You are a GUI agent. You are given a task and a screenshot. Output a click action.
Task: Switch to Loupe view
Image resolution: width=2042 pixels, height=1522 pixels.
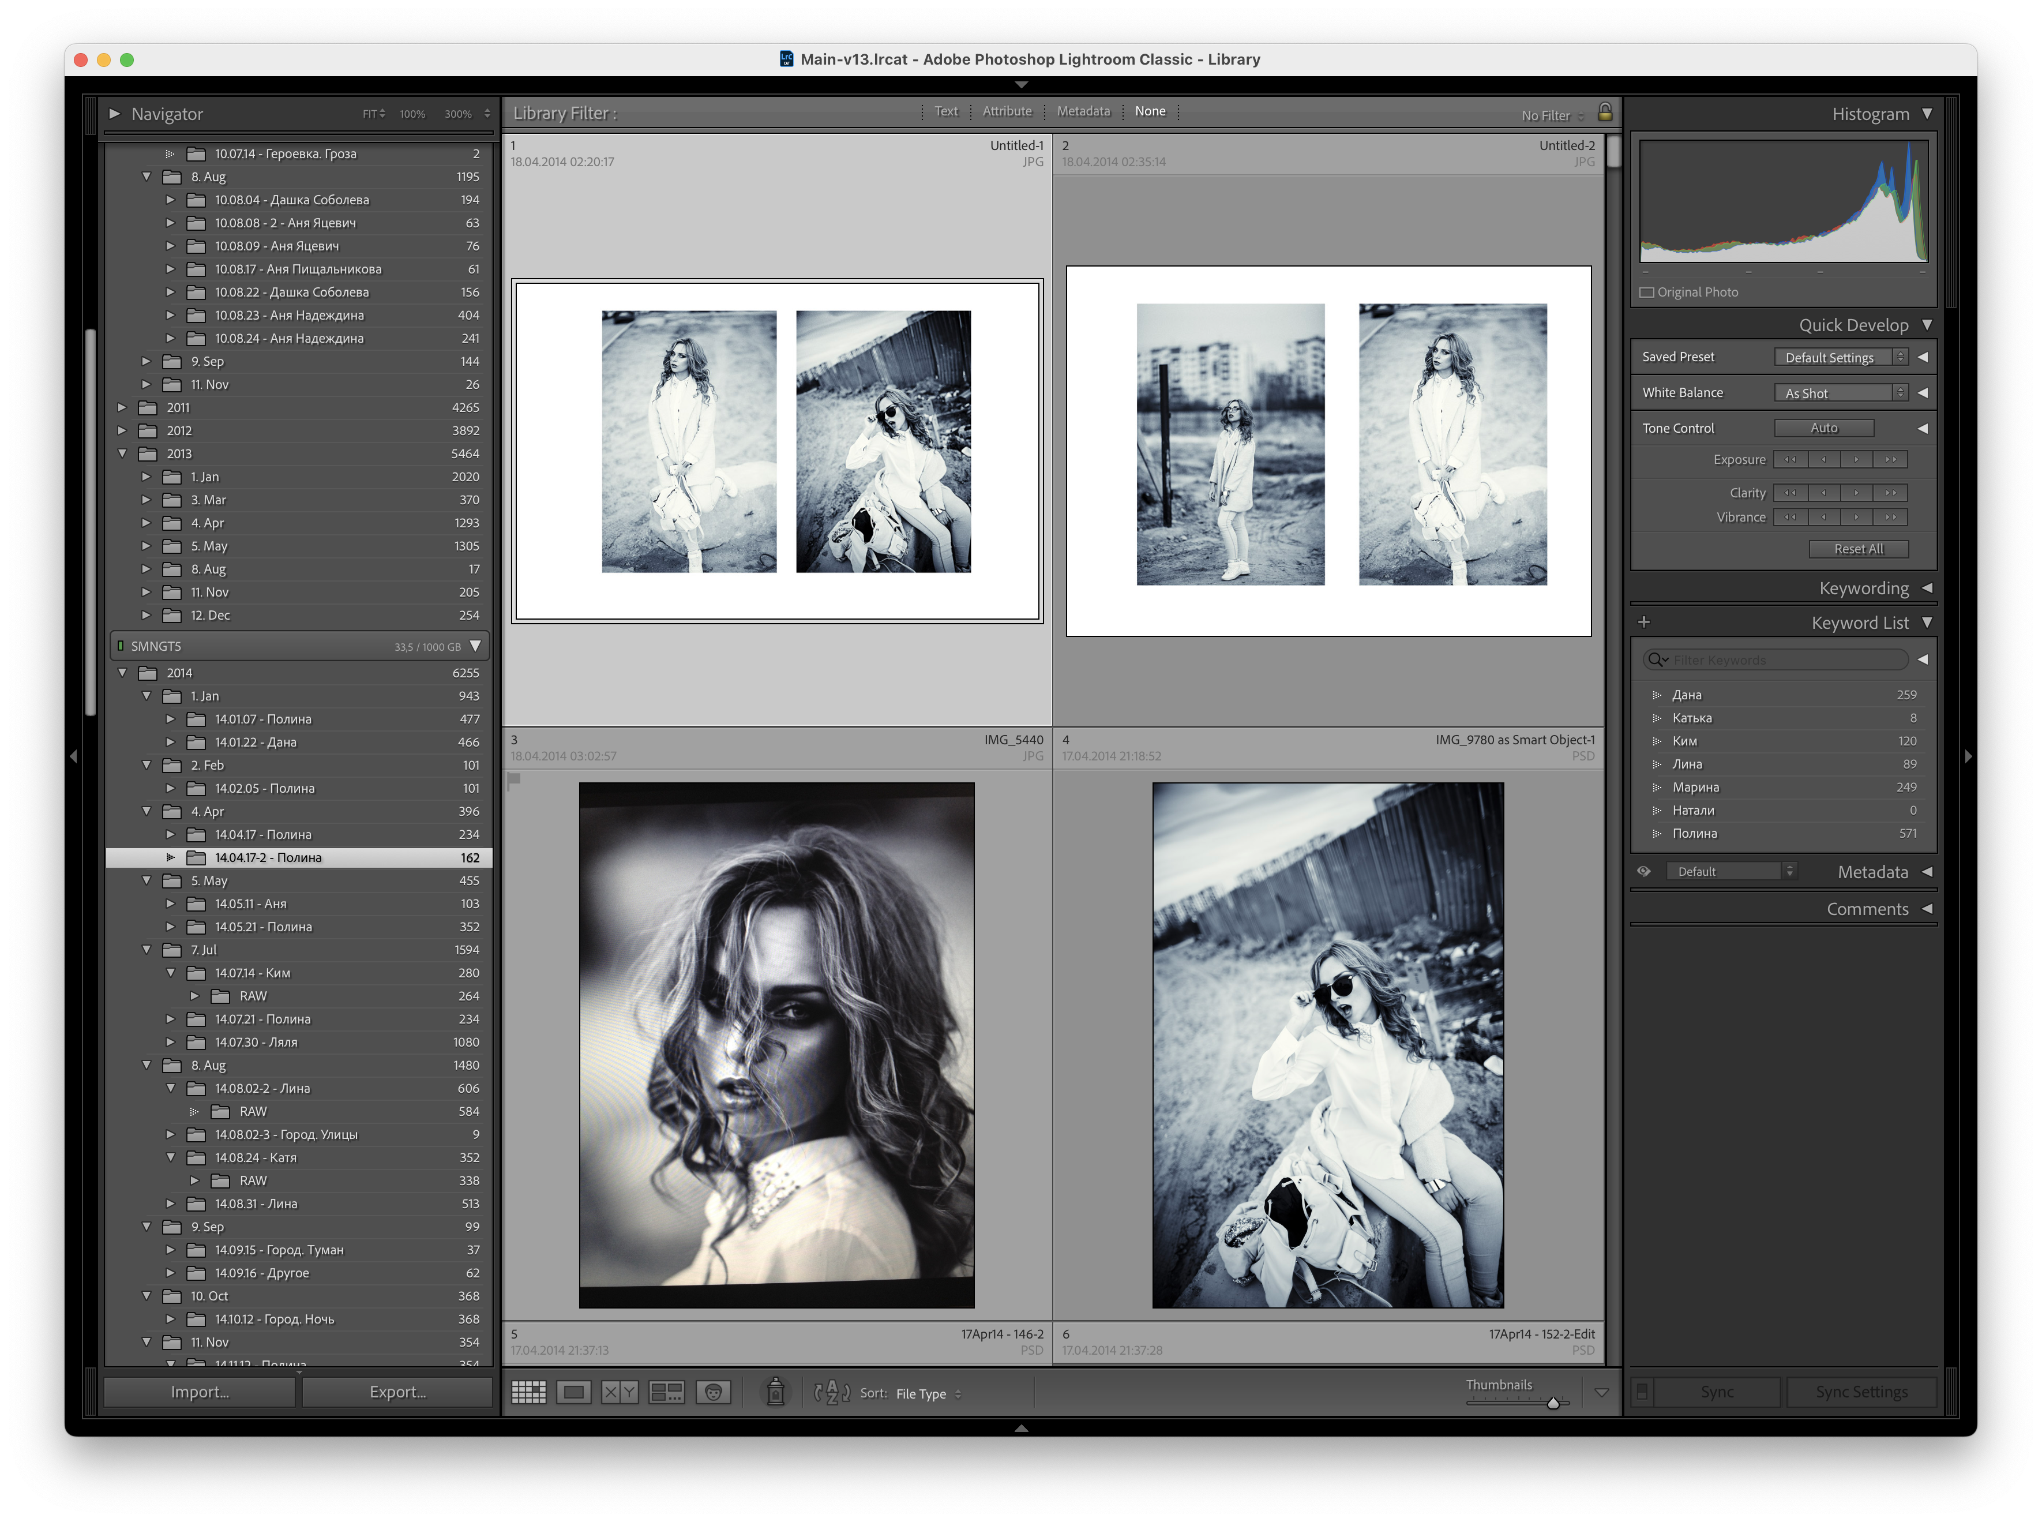(574, 1392)
